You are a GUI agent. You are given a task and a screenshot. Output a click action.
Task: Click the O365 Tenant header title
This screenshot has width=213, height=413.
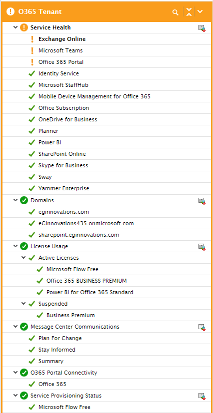(x=40, y=12)
